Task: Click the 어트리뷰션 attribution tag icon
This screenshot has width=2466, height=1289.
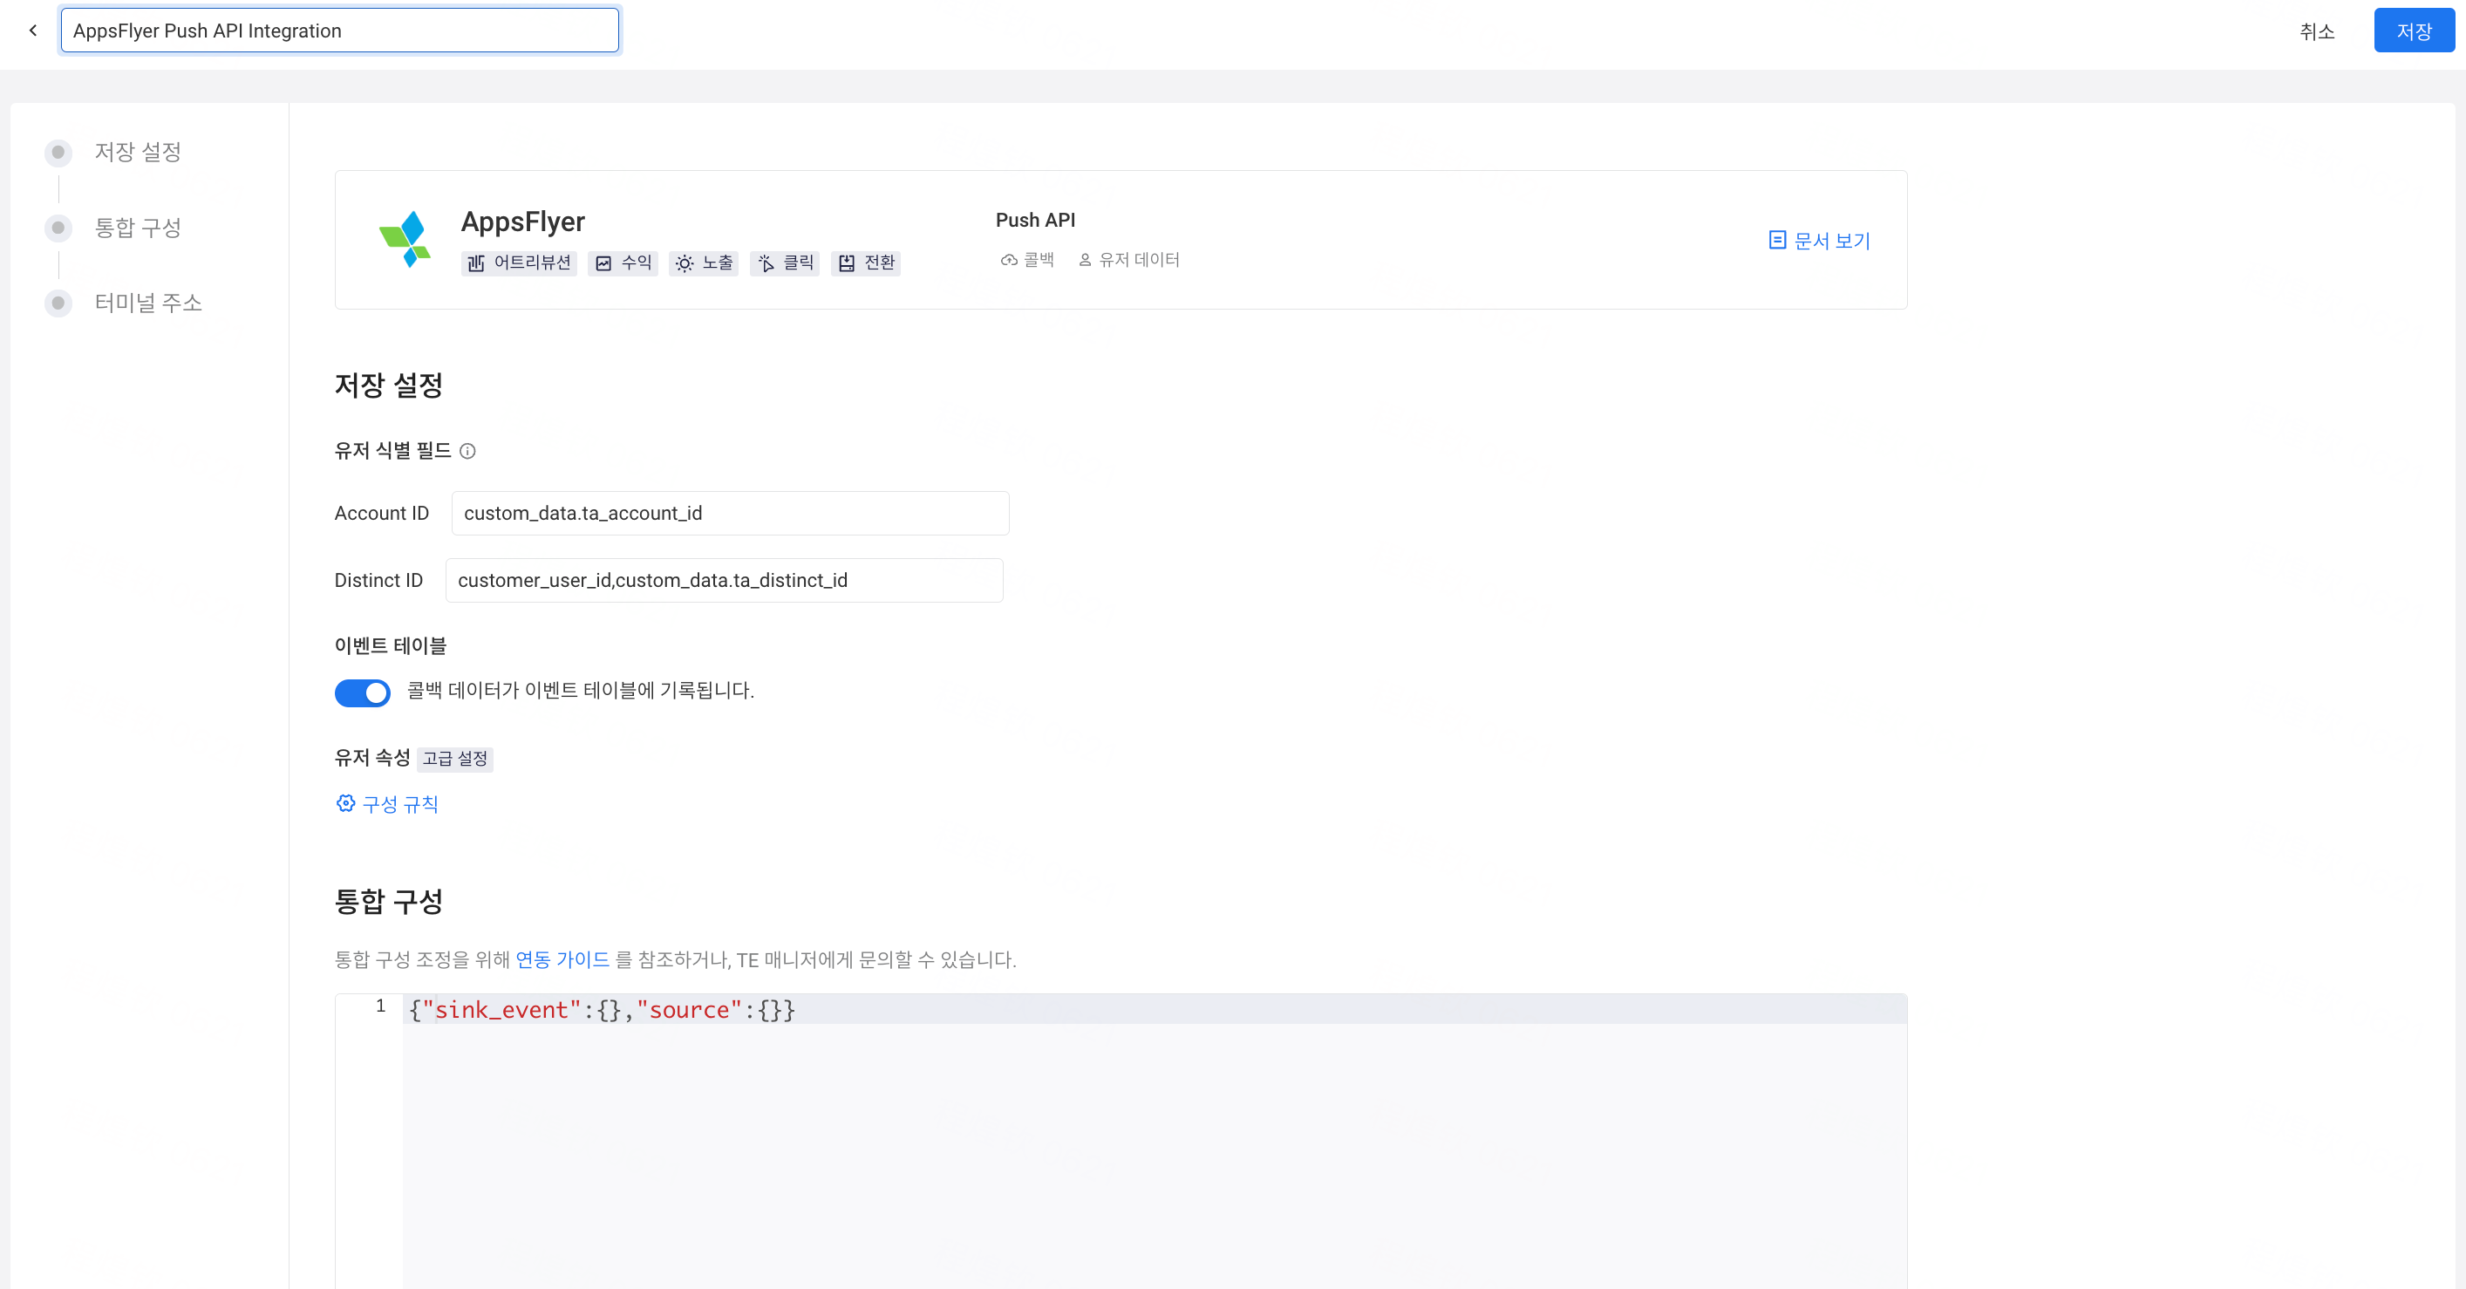Action: click(476, 263)
